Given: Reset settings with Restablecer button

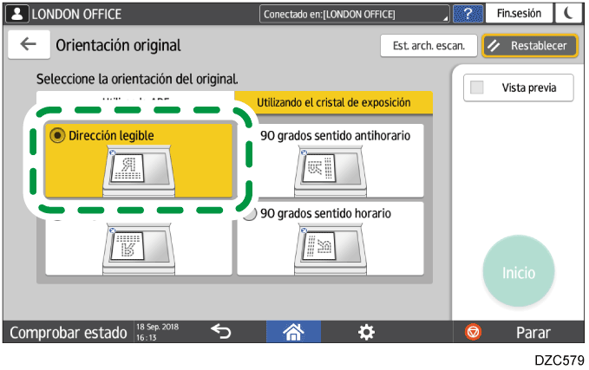Looking at the screenshot, I should tap(530, 46).
